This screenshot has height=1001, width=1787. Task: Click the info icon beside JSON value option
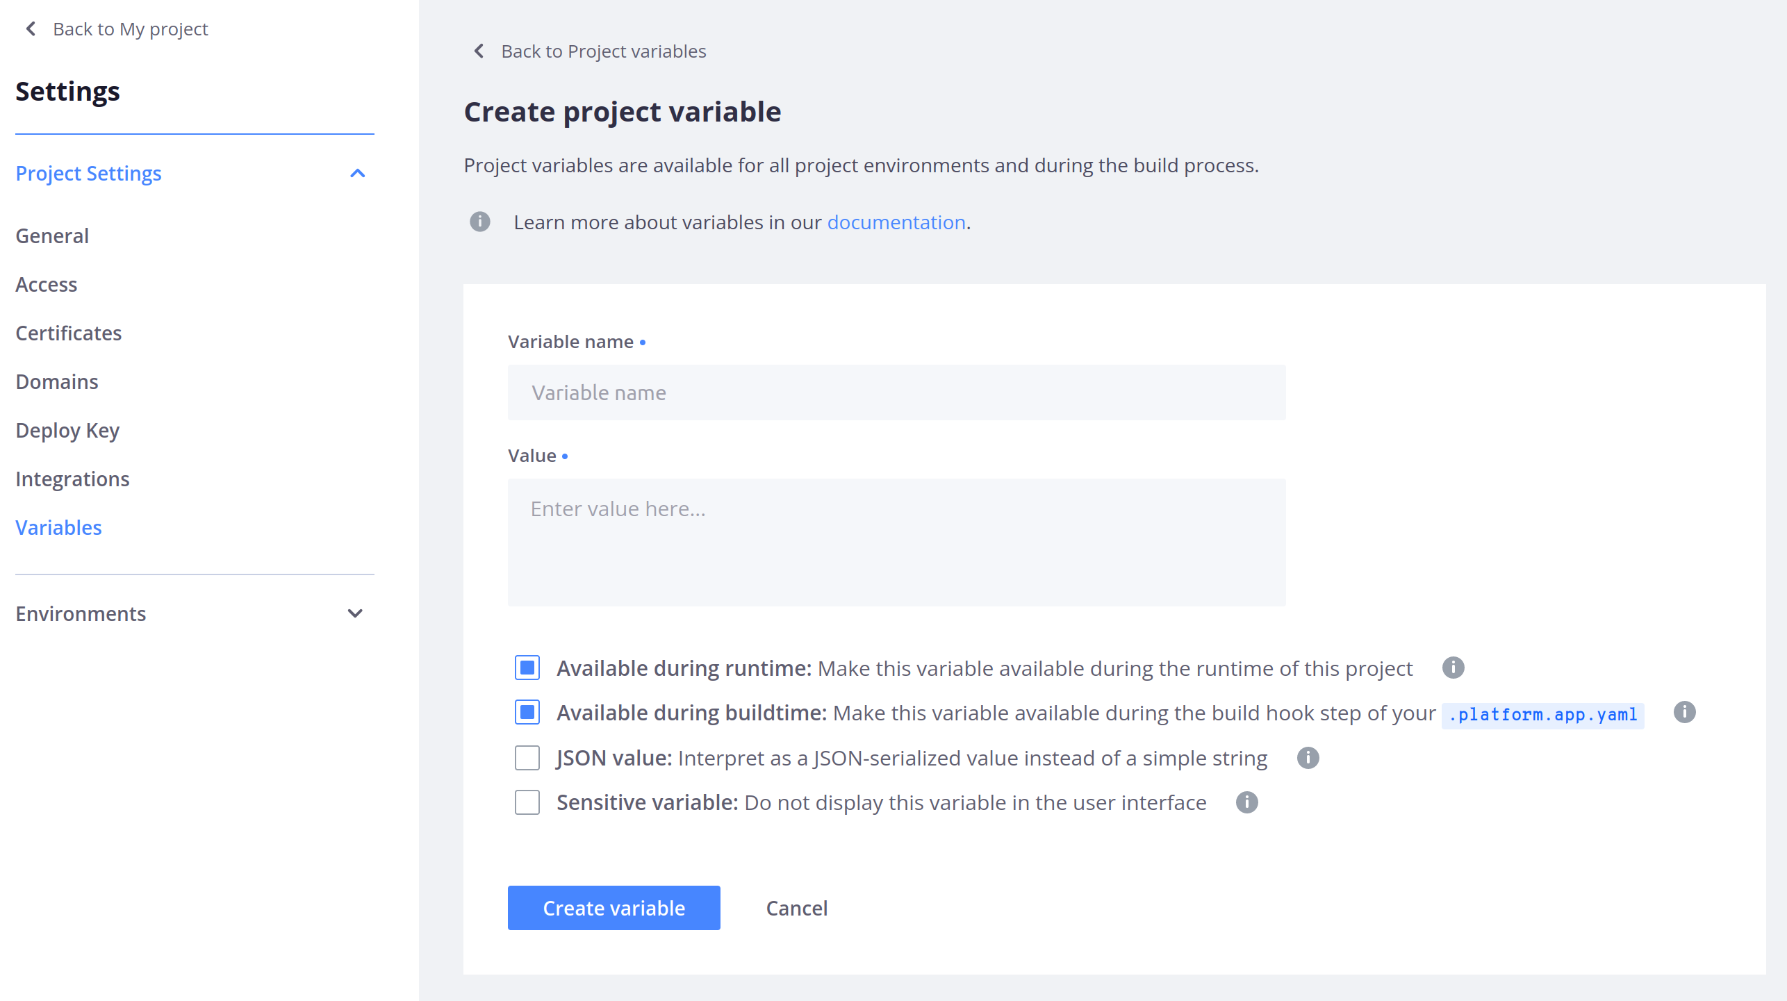tap(1307, 758)
